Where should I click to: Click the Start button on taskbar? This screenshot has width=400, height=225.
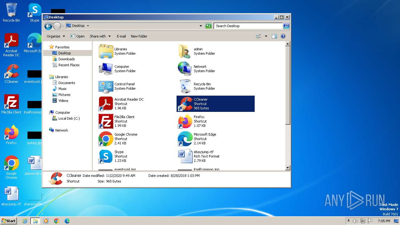click(8, 221)
